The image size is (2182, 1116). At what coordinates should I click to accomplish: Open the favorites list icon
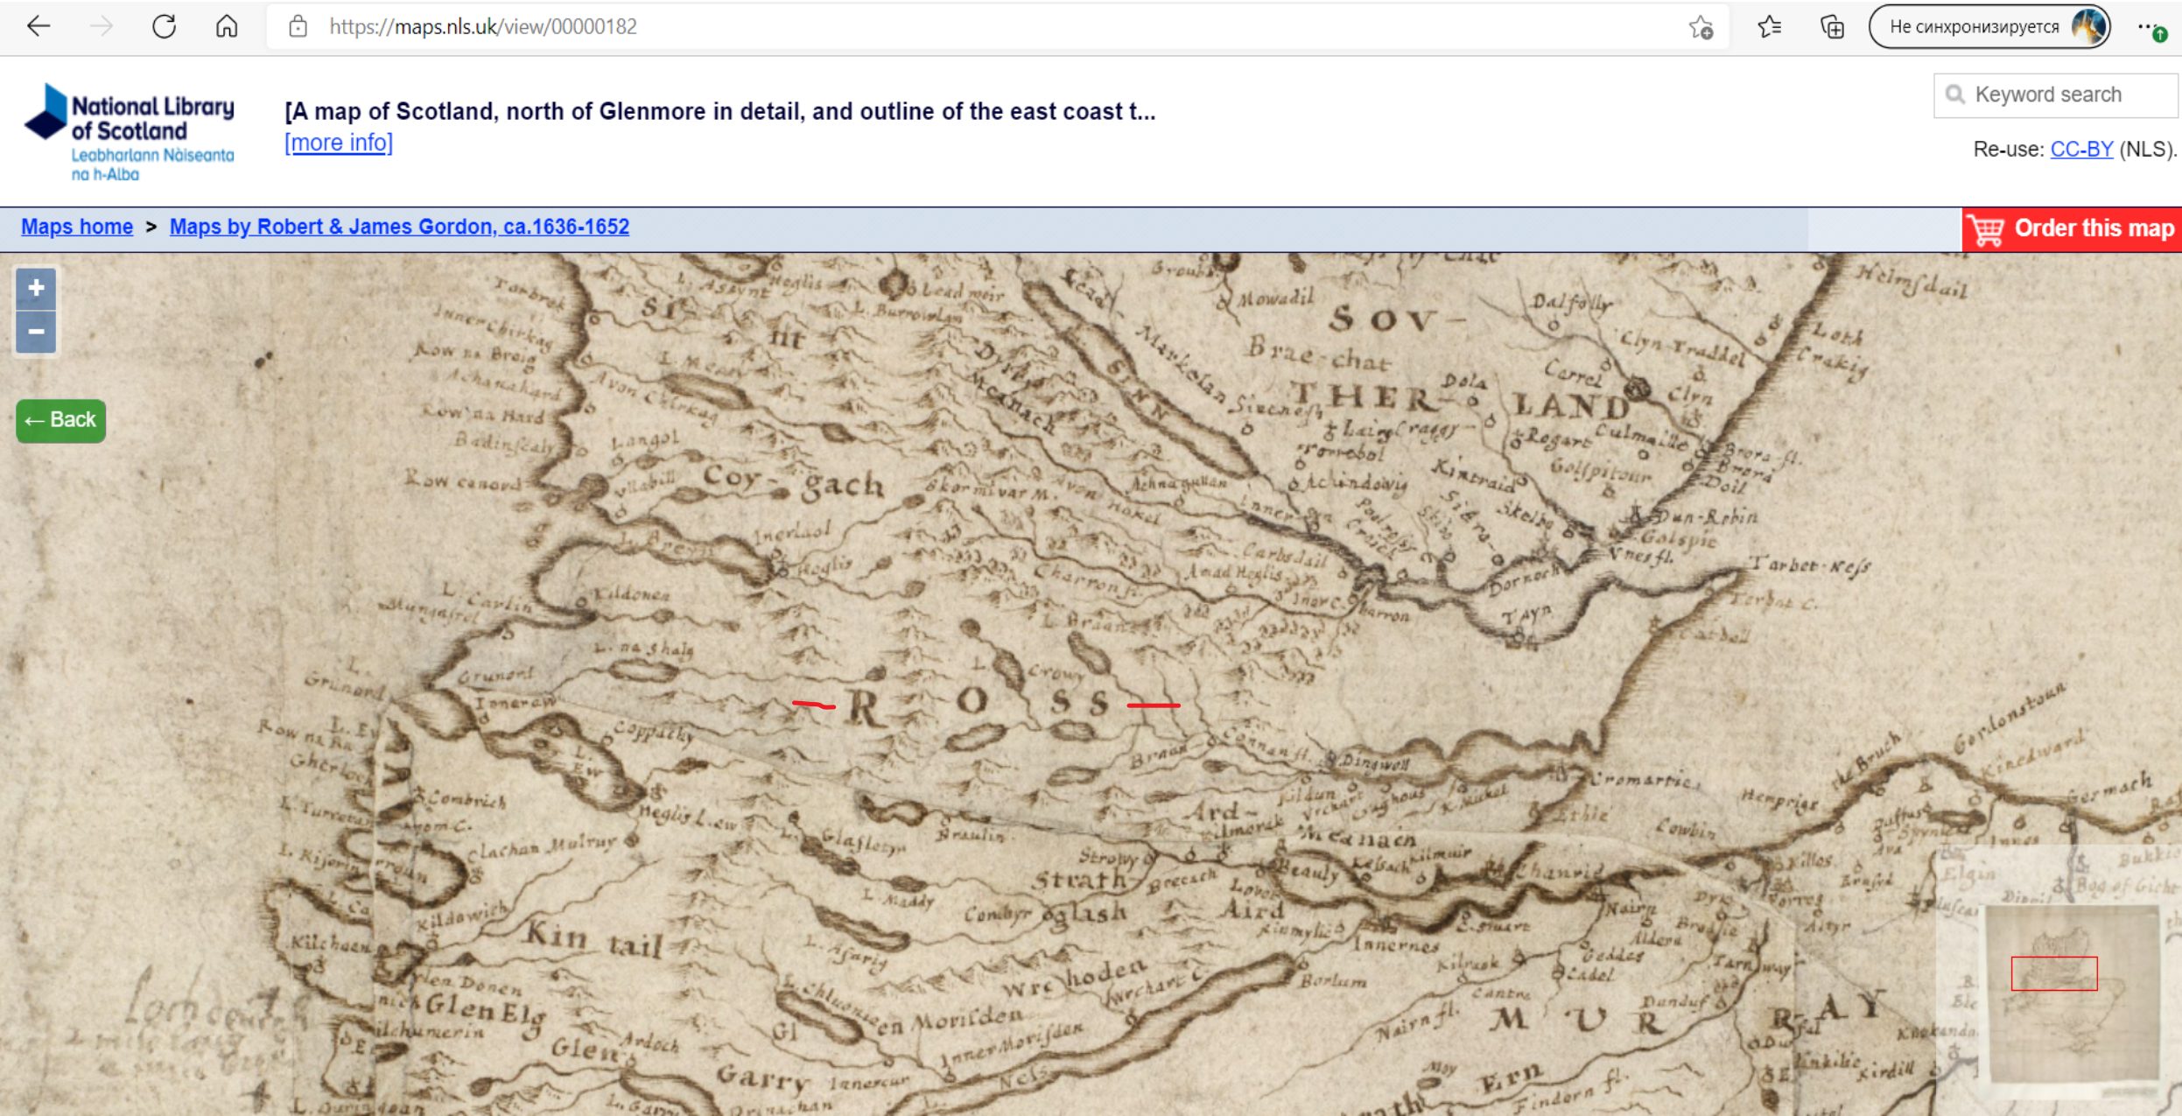1769,27
